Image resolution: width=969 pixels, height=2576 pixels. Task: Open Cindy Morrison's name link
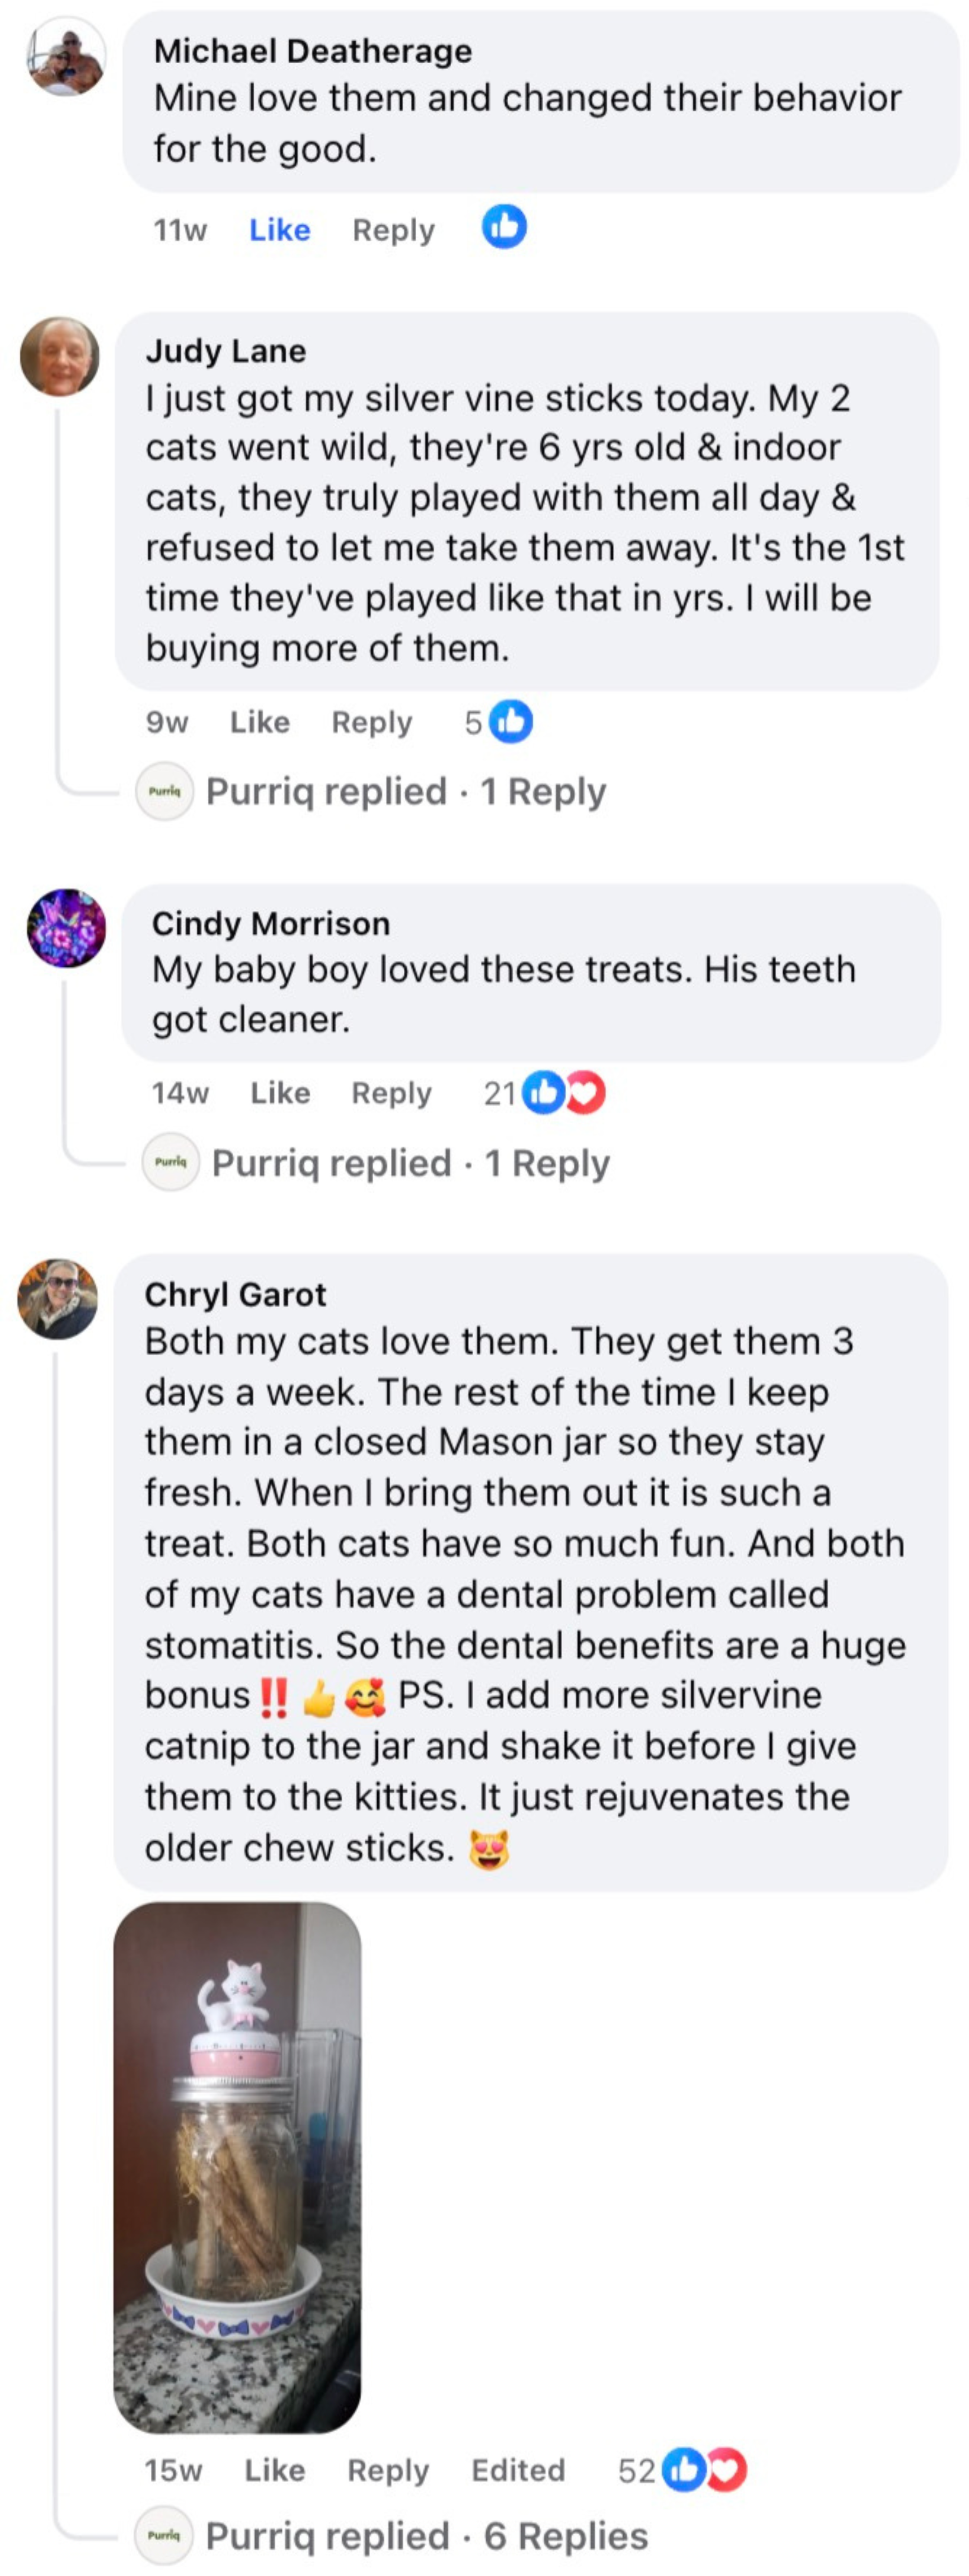pos(271,923)
